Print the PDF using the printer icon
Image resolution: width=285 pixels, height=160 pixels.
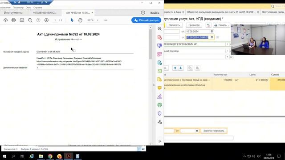14,20
